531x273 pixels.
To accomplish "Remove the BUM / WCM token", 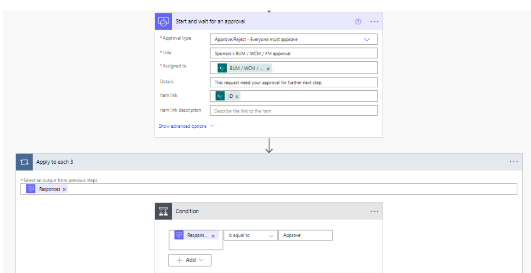I will click(x=268, y=68).
